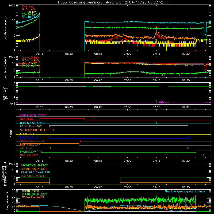This screenshot has height=214, width=214.
Task: Click the counts/s/detector label of the MeV panel
Action: click(x=5, y=67)
